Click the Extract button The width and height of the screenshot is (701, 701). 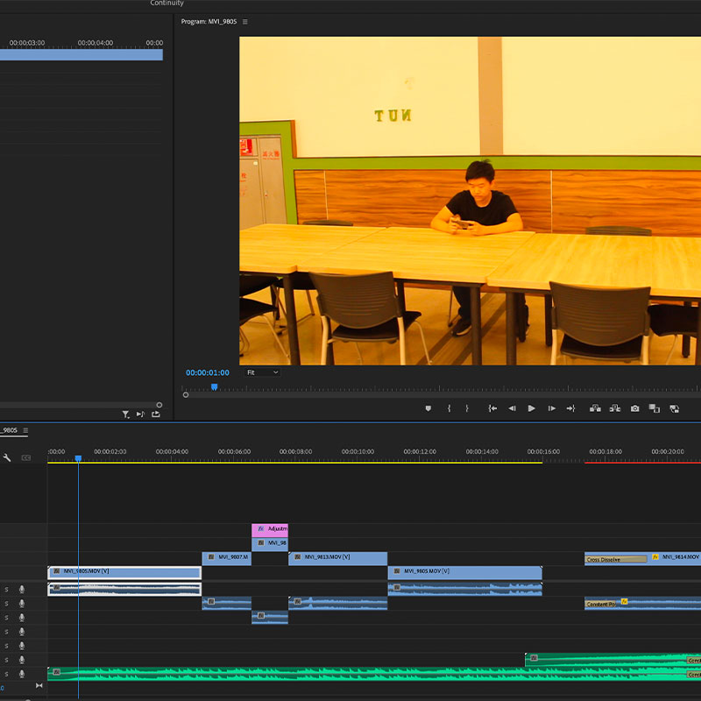[614, 408]
